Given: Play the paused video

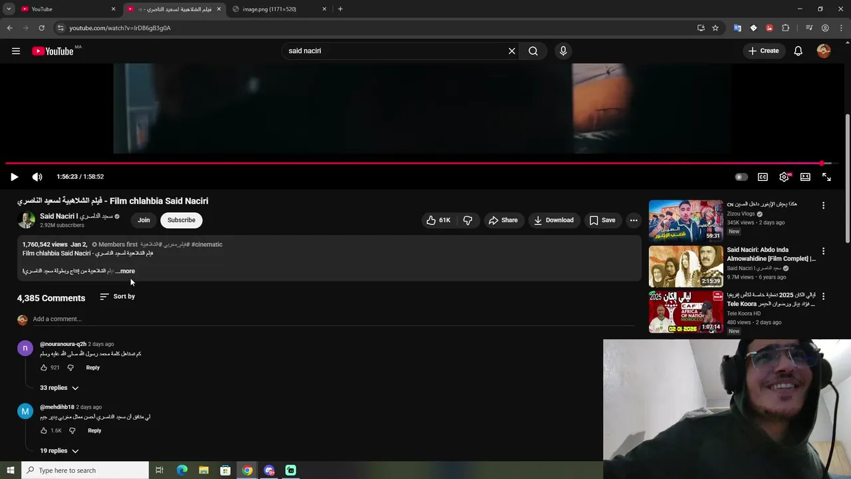Looking at the screenshot, I should point(15,177).
